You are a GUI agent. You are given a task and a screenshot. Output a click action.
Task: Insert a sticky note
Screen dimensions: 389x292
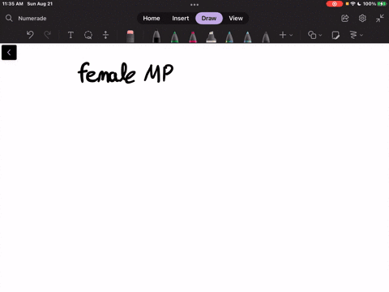point(336,35)
